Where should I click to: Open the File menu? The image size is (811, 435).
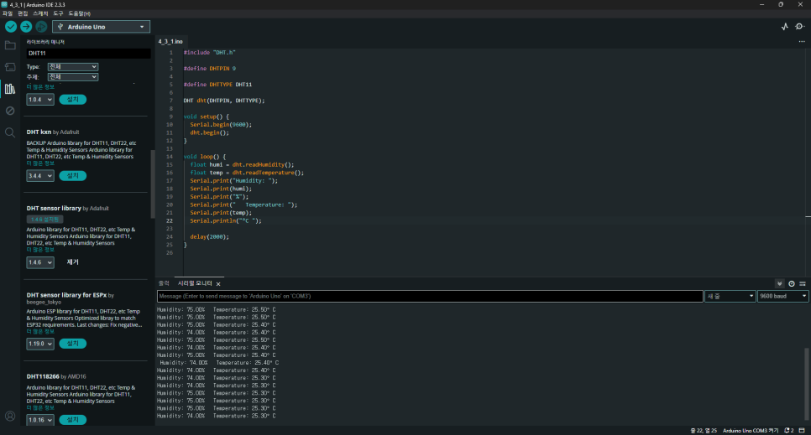[x=8, y=13]
